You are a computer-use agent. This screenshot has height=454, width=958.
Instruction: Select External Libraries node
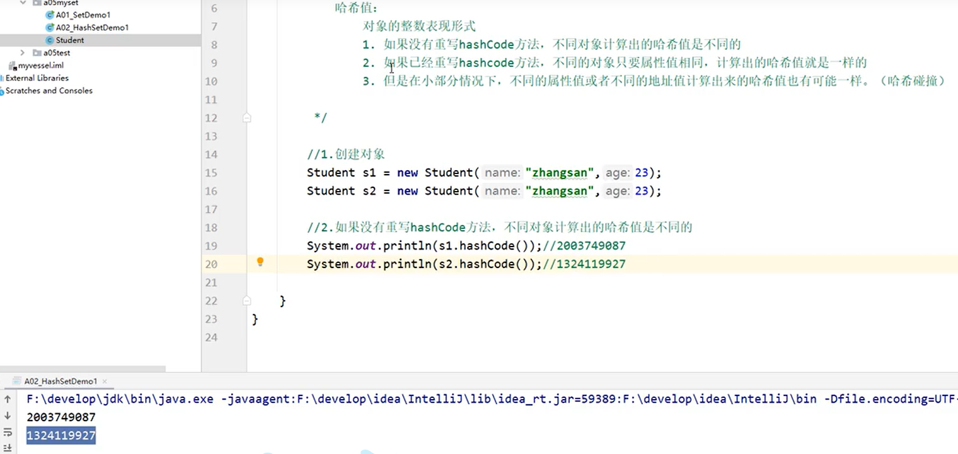37,78
